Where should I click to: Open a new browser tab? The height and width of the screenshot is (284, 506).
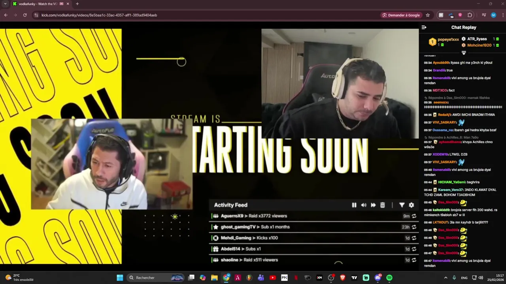tap(77, 4)
